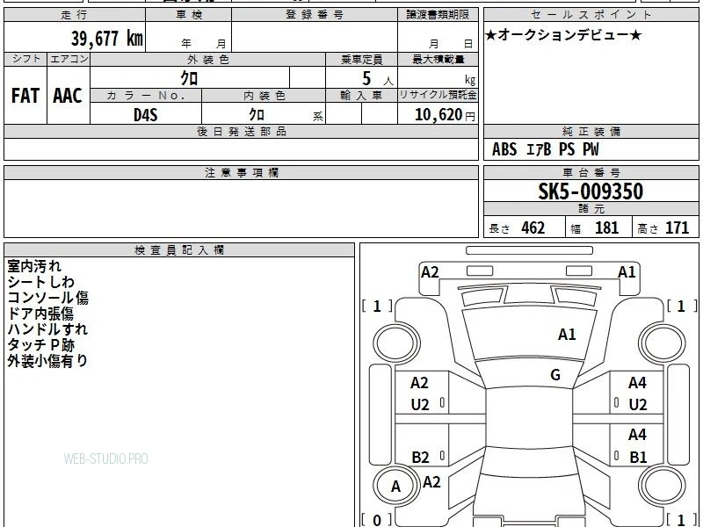
Task: Click the B1 damage mark on the door
Action: pyautogui.click(x=638, y=457)
